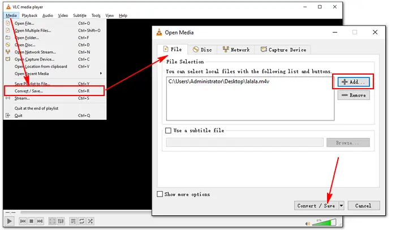The height and width of the screenshot is (230, 396).
Task: Expand Open Recent Media submenu
Action: pyautogui.click(x=55, y=73)
